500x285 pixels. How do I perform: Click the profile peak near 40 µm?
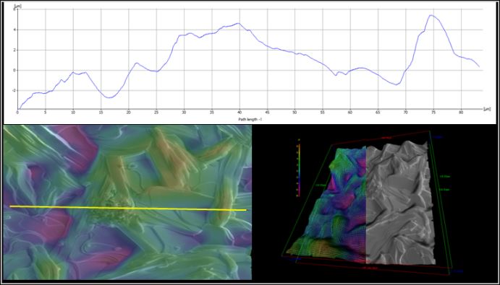(x=237, y=23)
